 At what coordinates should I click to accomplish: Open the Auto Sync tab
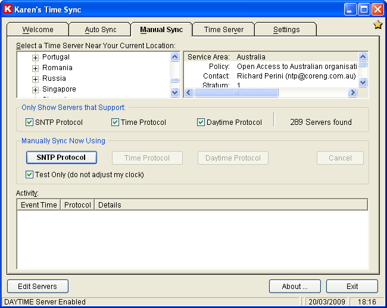pyautogui.click(x=100, y=29)
